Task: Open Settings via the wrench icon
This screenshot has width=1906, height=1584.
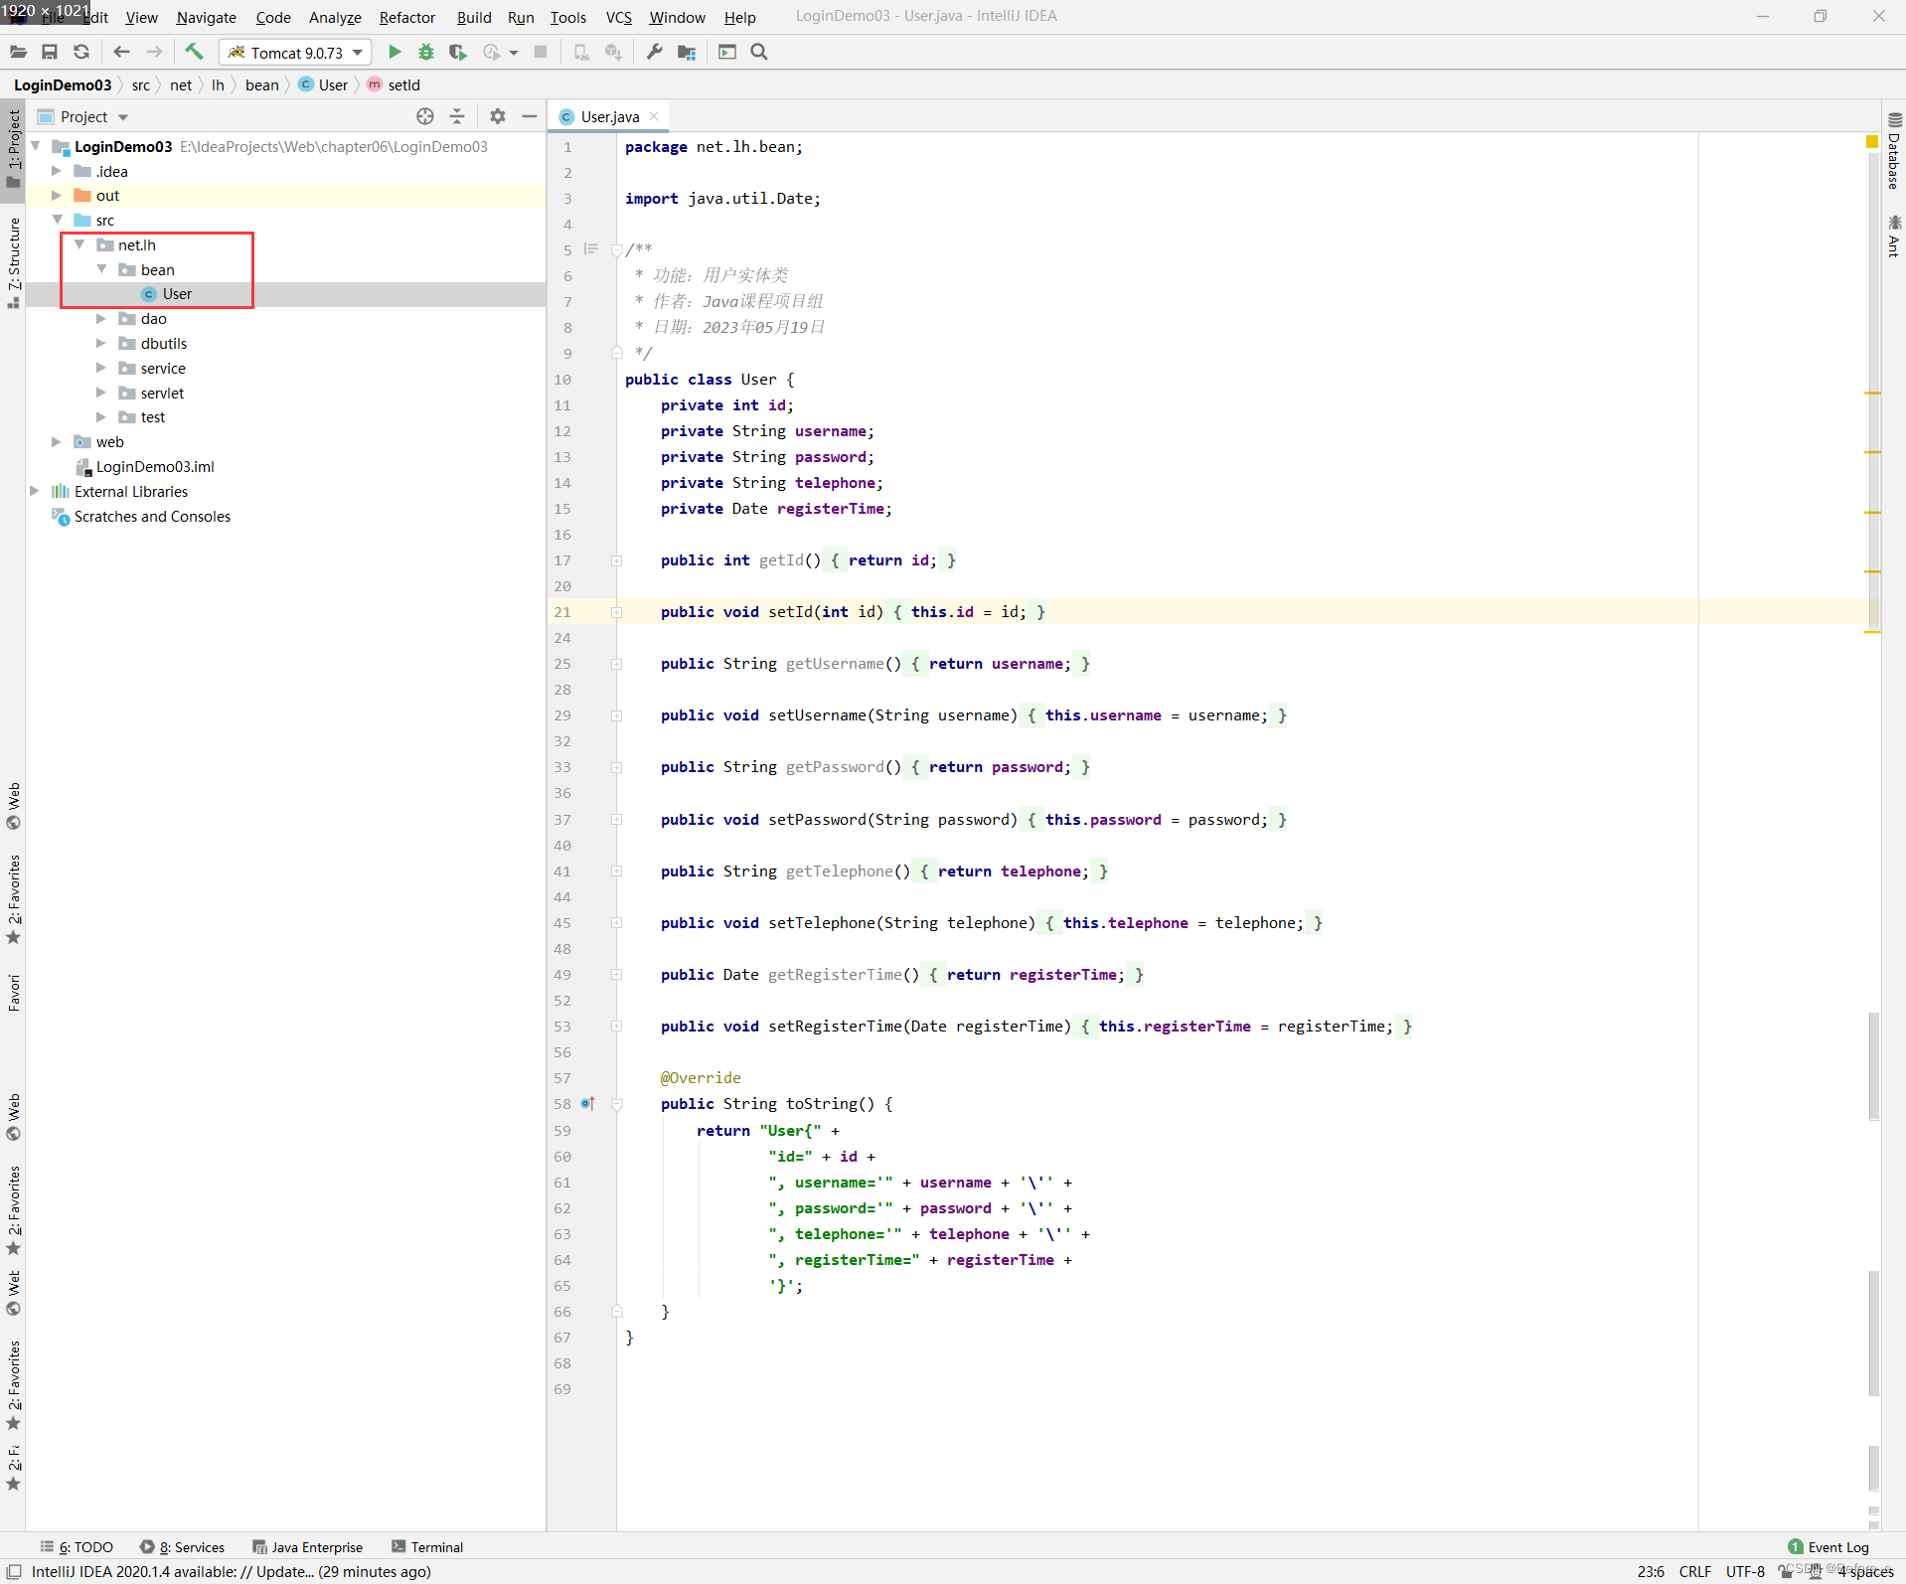Action: click(x=654, y=52)
